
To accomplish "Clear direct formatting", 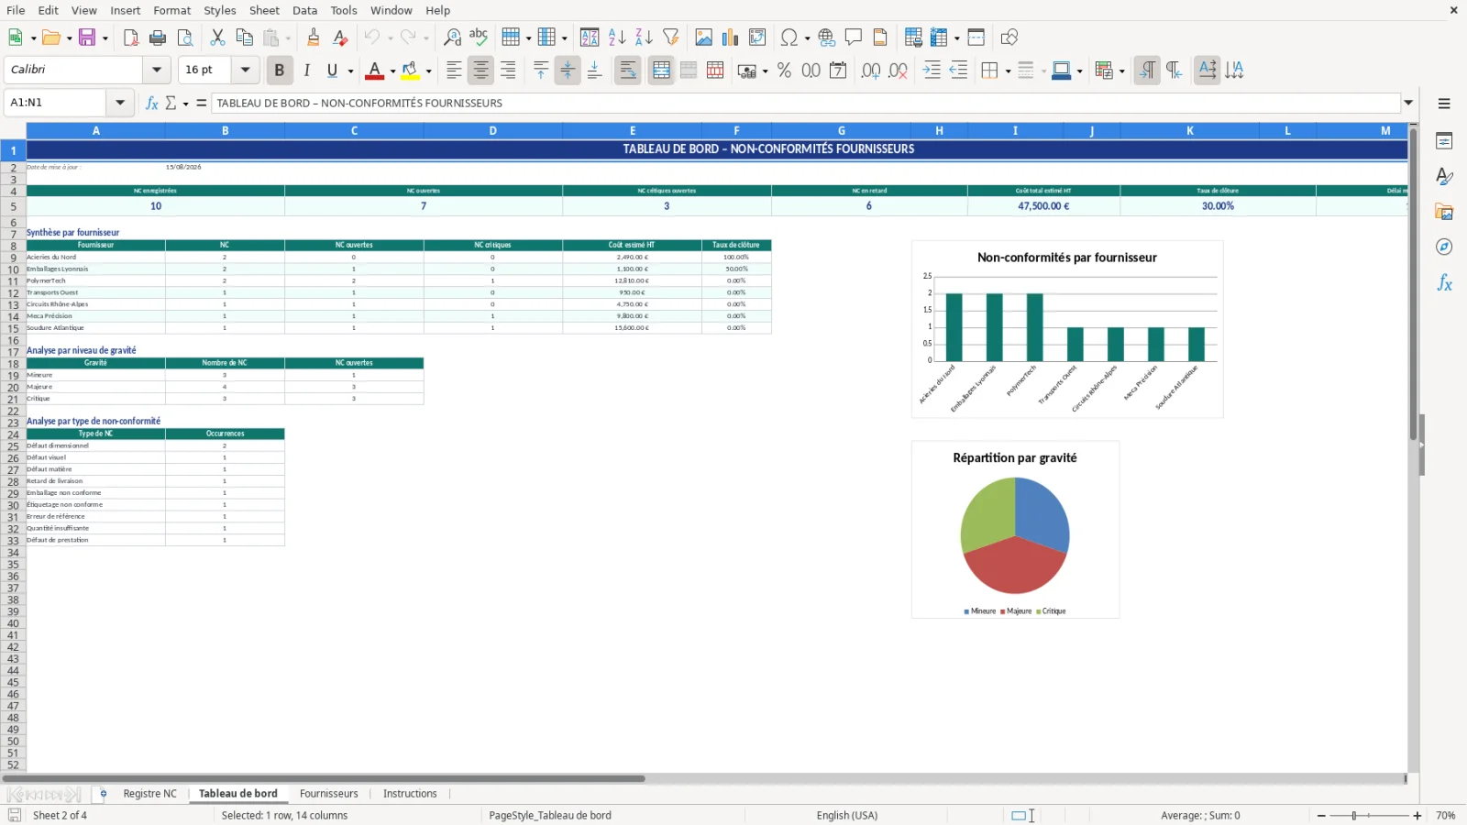I will pyautogui.click(x=340, y=38).
